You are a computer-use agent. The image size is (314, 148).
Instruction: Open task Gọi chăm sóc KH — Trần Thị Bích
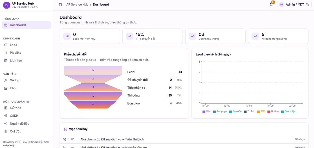tap(112, 139)
